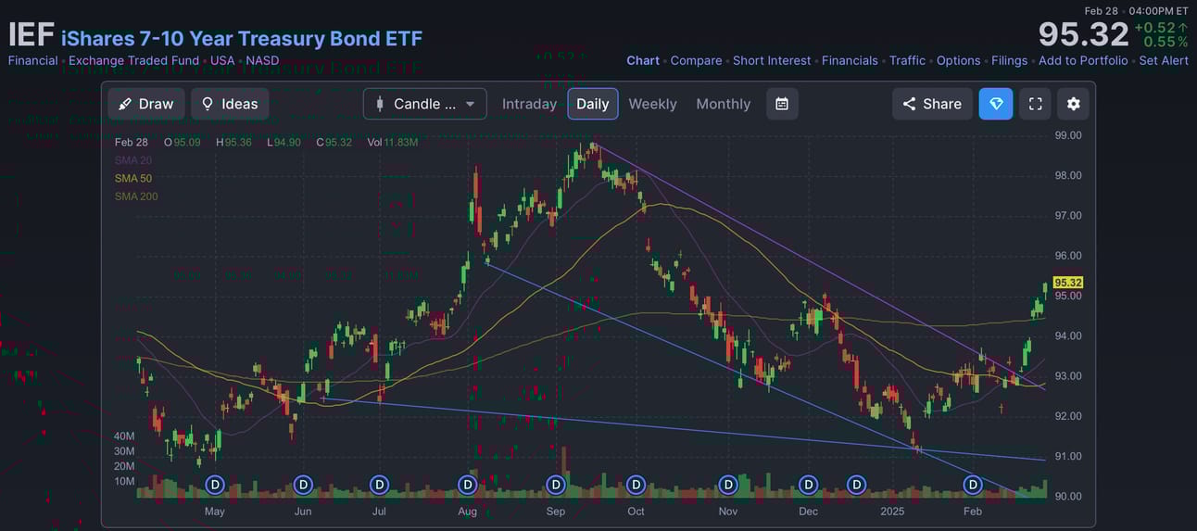The width and height of the screenshot is (1197, 531).
Task: Switch to Weekly timeframe
Action: click(x=652, y=104)
